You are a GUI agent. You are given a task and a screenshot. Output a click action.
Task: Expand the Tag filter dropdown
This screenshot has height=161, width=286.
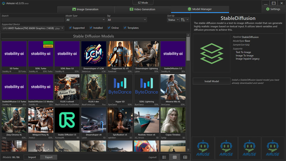point(127,20)
